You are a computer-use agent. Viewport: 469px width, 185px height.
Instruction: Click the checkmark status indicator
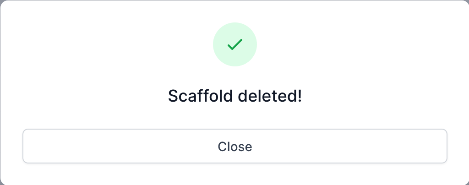tap(235, 44)
